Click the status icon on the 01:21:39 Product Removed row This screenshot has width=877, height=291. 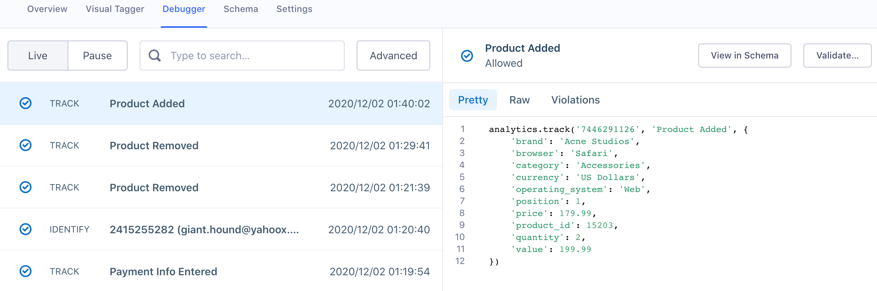click(26, 187)
